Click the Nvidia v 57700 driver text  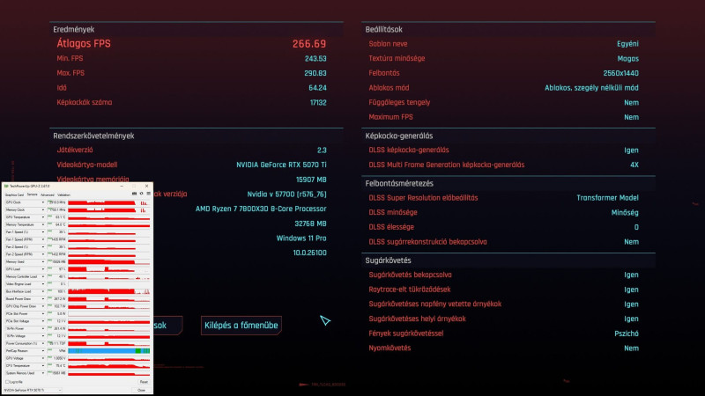[287, 194]
